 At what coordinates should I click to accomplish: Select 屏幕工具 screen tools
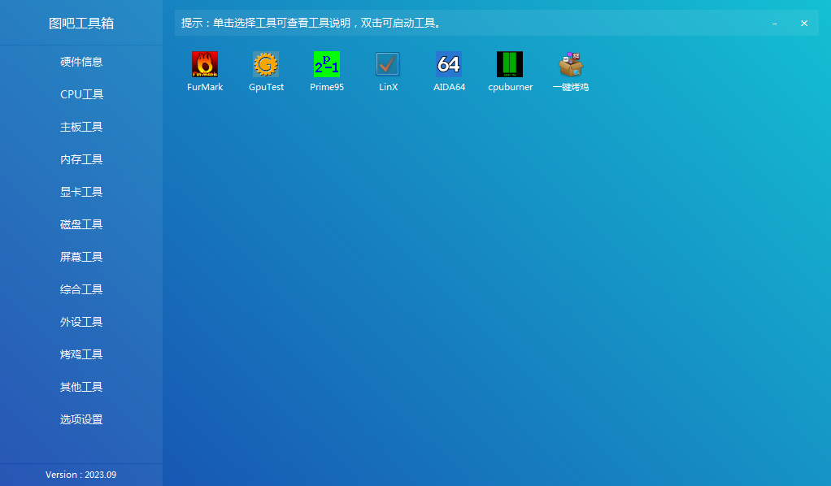pyautogui.click(x=81, y=257)
